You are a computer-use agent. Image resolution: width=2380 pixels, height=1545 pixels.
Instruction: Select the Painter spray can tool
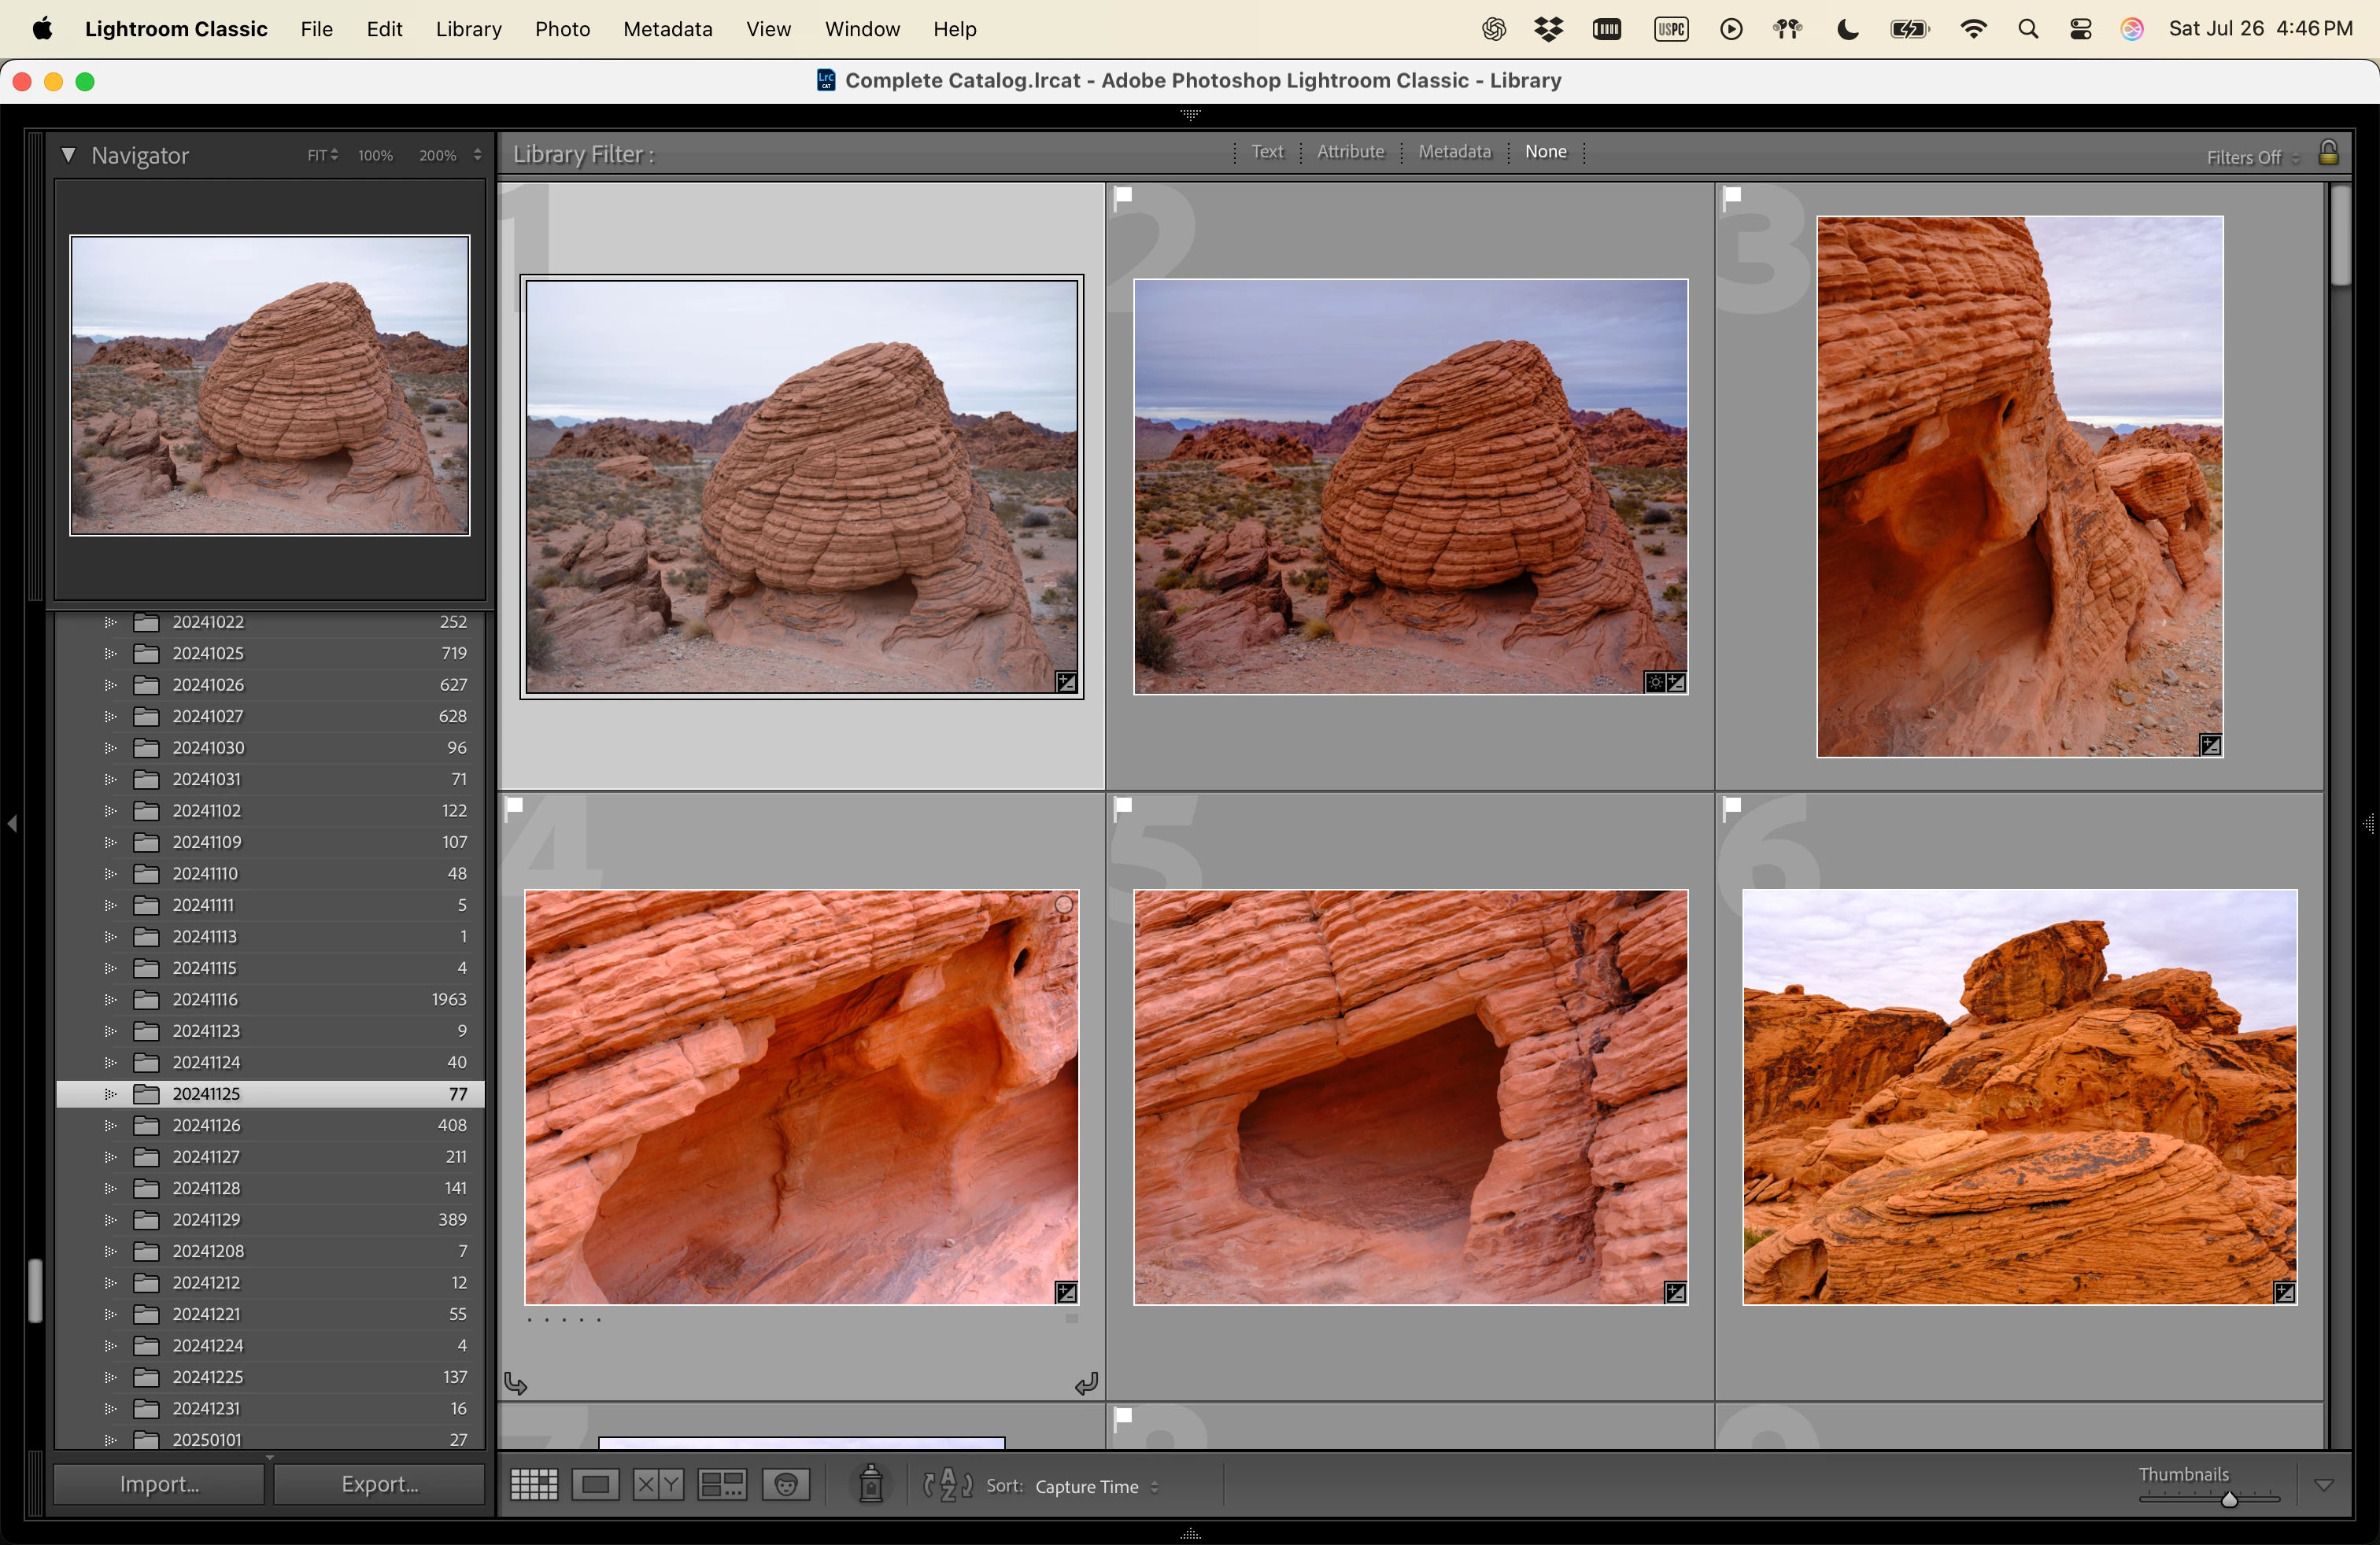[871, 1484]
